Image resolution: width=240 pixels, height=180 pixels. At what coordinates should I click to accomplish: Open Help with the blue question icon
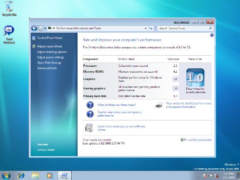tap(212, 35)
